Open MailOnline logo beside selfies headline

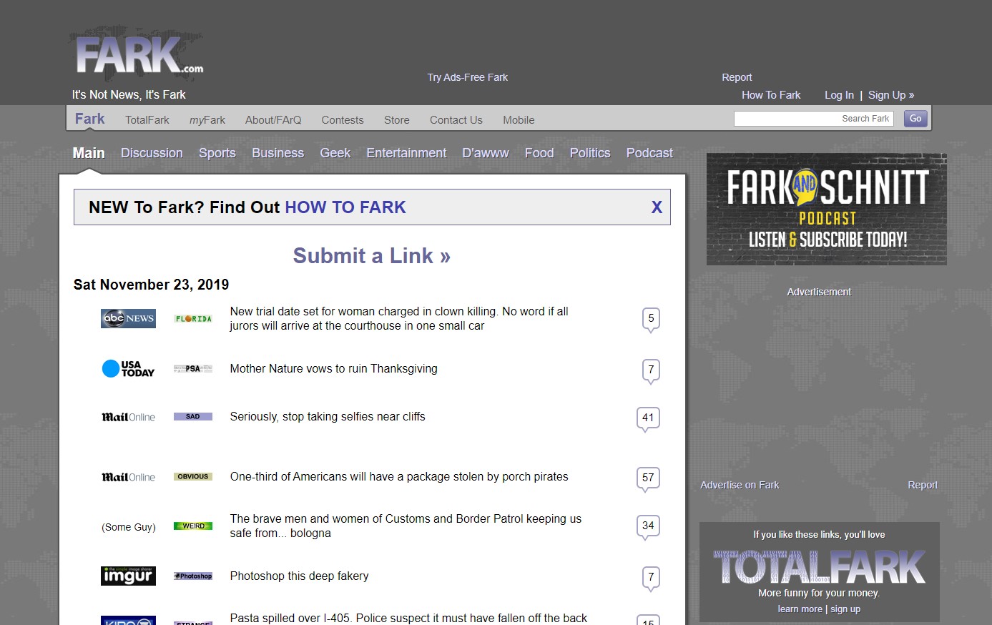[x=128, y=417]
